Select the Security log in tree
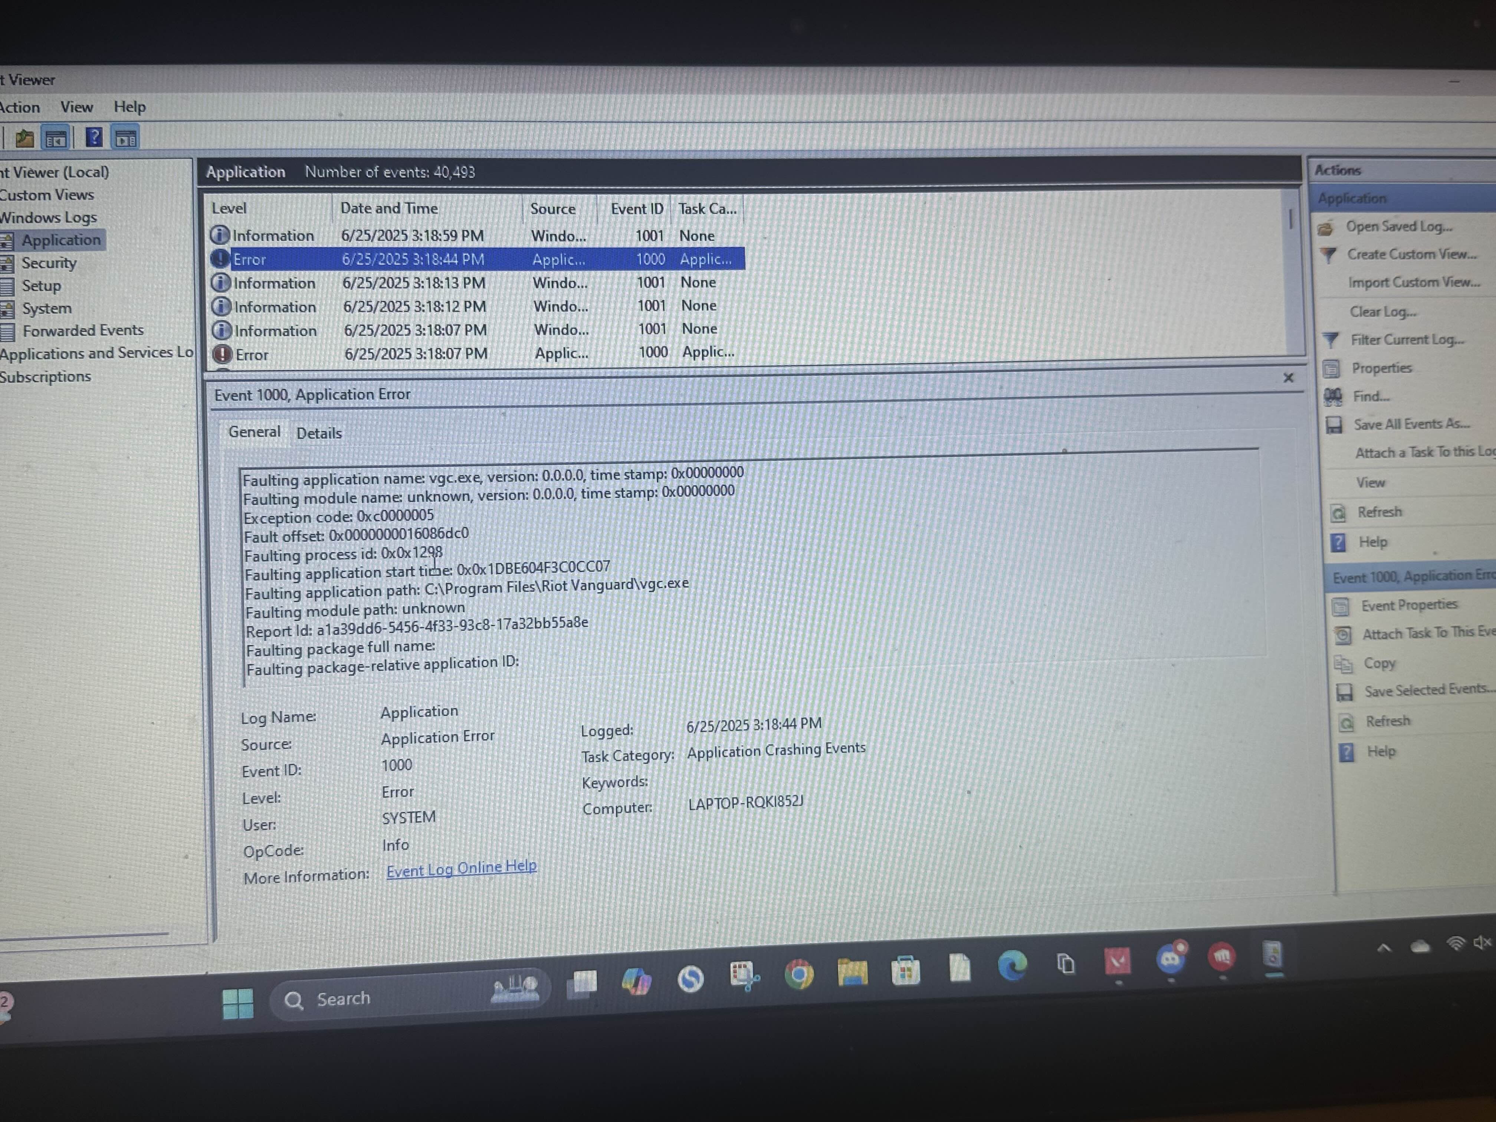The height and width of the screenshot is (1122, 1496). point(49,263)
